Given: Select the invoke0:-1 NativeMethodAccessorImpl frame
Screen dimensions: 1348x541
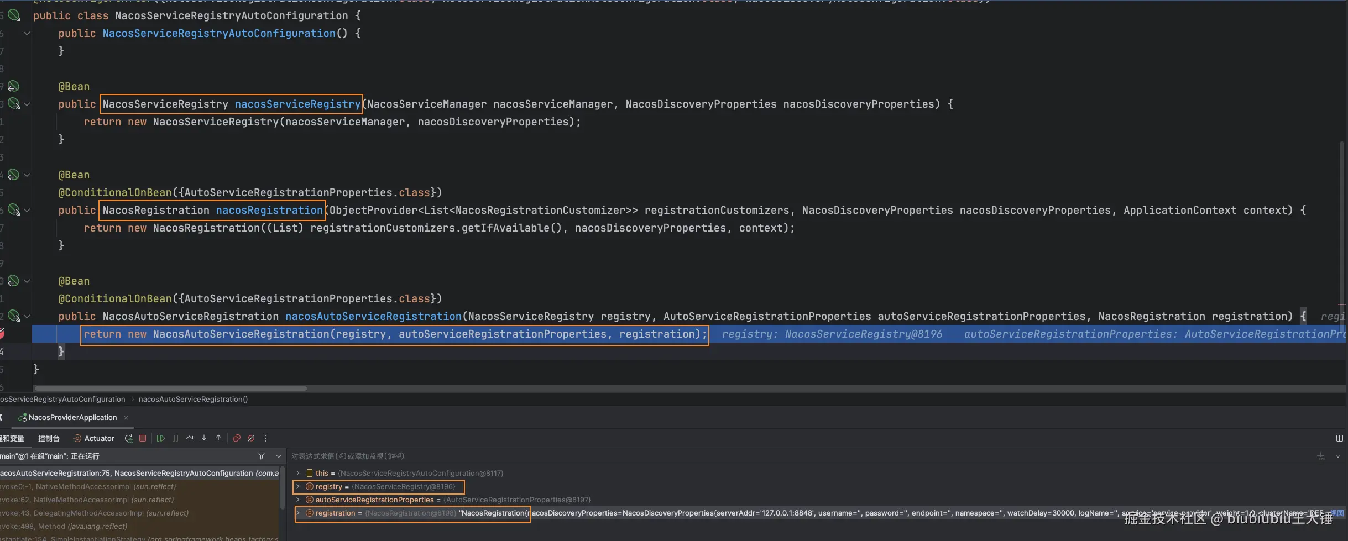Looking at the screenshot, I should [x=139, y=486].
